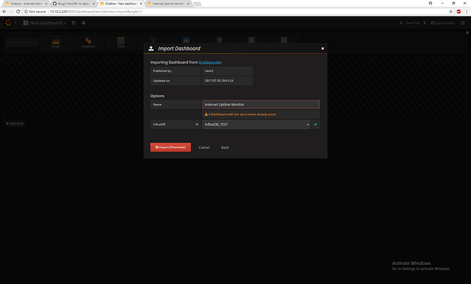The height and width of the screenshot is (284, 471).
Task: Click the save dashboard disk icon
Action: click(x=74, y=23)
